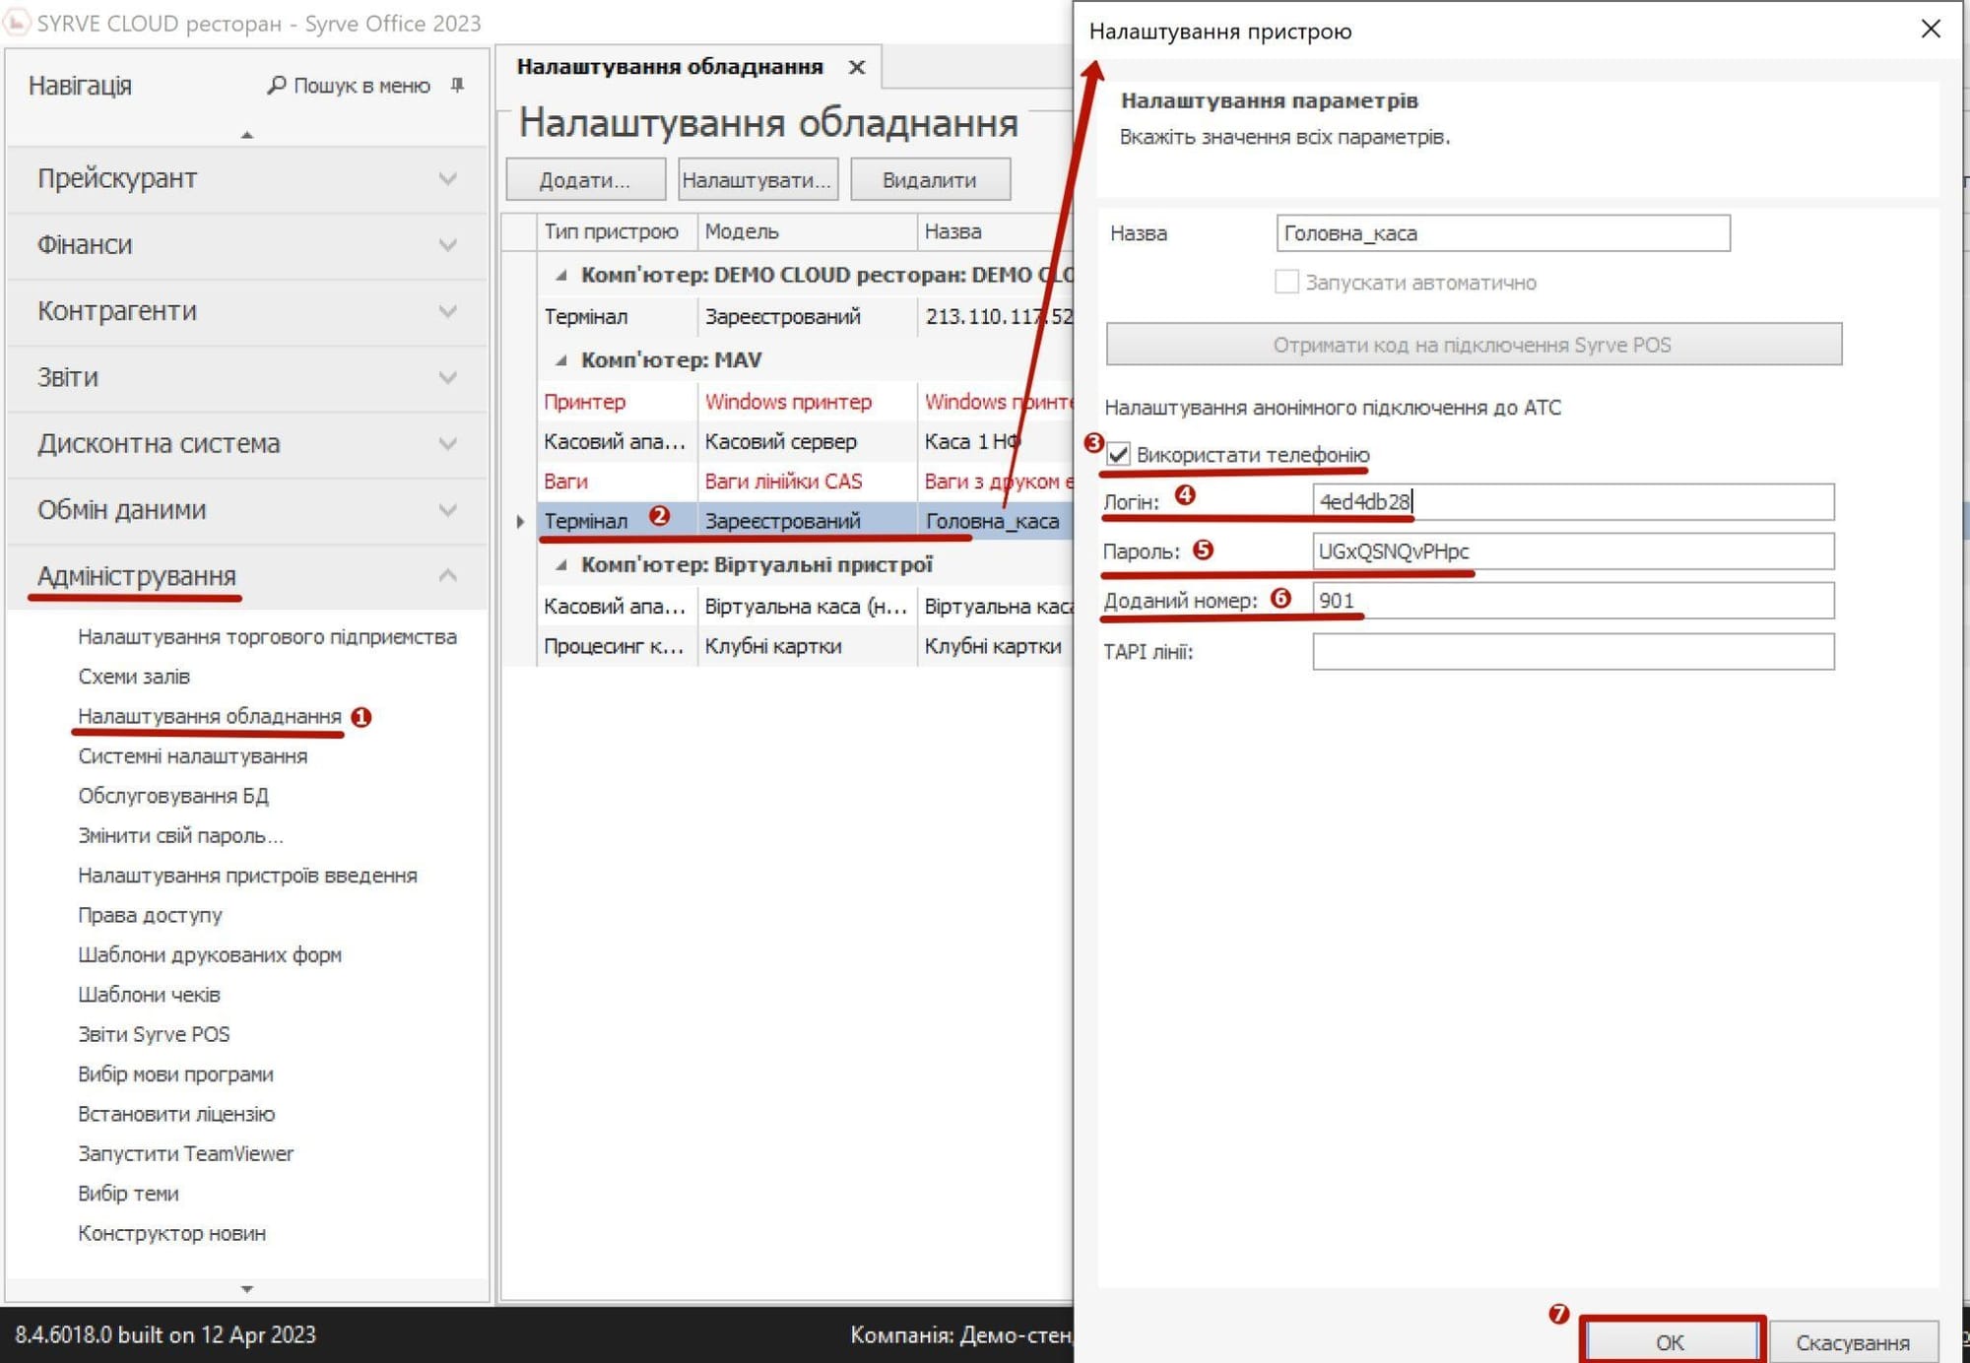1970x1363 pixels.
Task: Open Налаштування обладнання menu item
Action: 210,716
